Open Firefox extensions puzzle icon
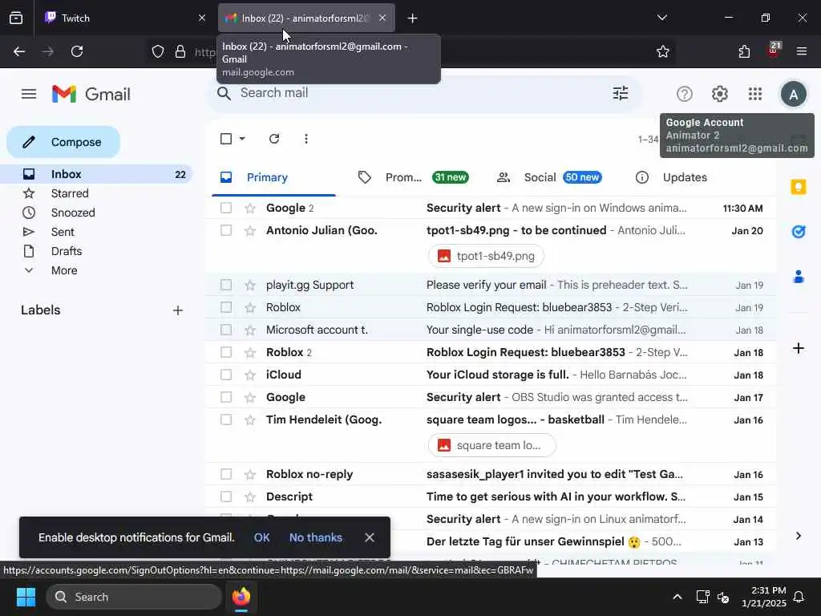Image resolution: width=821 pixels, height=616 pixels. pyautogui.click(x=744, y=51)
